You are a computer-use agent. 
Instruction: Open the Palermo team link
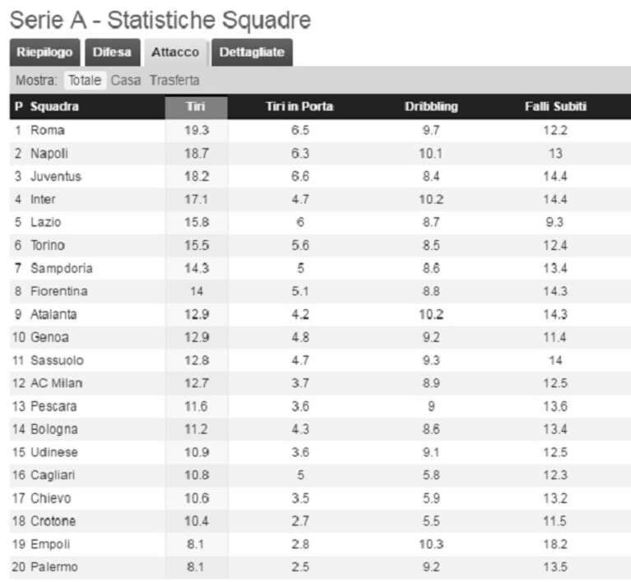tap(54, 567)
